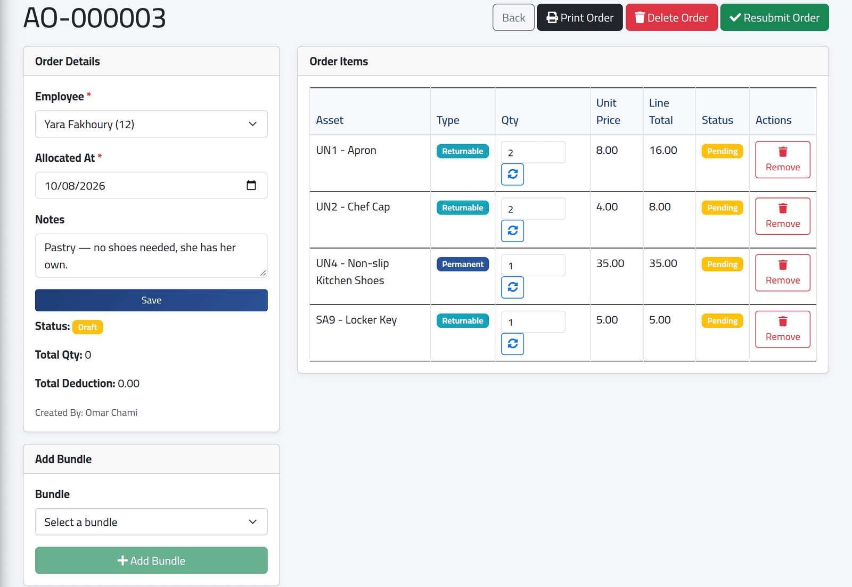Click the Add Bundle button
Image resolution: width=852 pixels, height=587 pixels.
(151, 560)
